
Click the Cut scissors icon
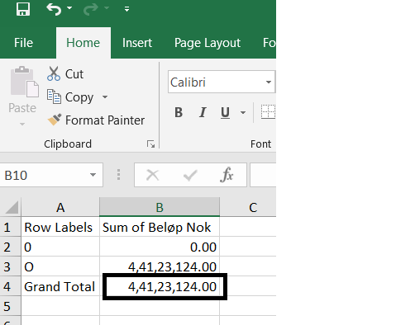[x=54, y=73]
